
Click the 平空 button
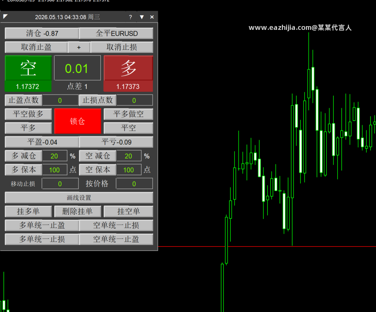tap(128, 128)
